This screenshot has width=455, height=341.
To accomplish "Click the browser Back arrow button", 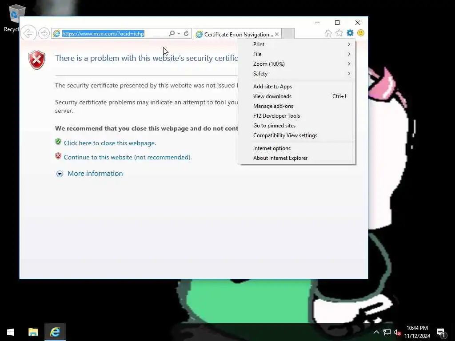I will tap(28, 33).
